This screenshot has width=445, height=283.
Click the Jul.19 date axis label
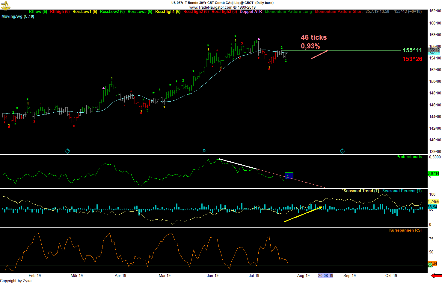[x=254, y=276]
